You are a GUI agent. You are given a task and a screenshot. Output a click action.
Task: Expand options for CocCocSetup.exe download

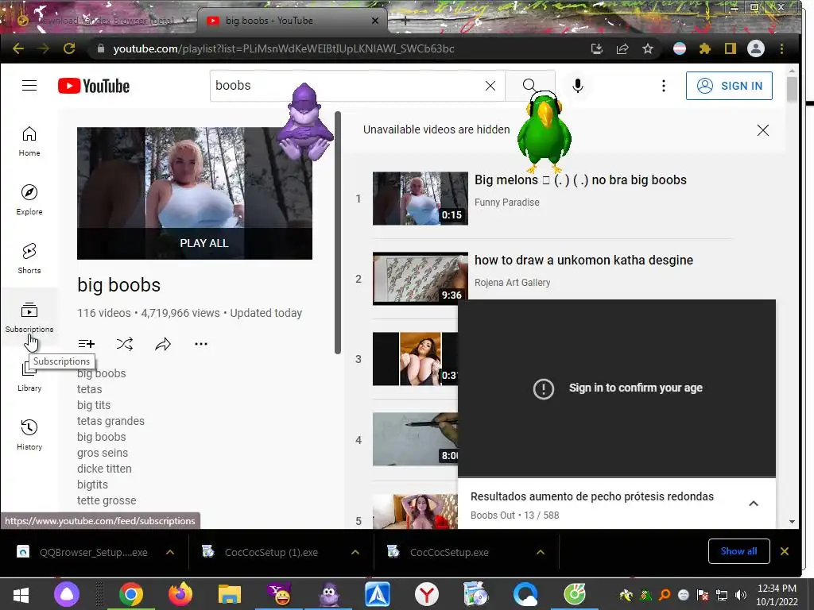coord(541,553)
